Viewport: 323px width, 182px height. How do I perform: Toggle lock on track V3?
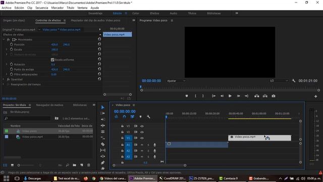click(122, 126)
